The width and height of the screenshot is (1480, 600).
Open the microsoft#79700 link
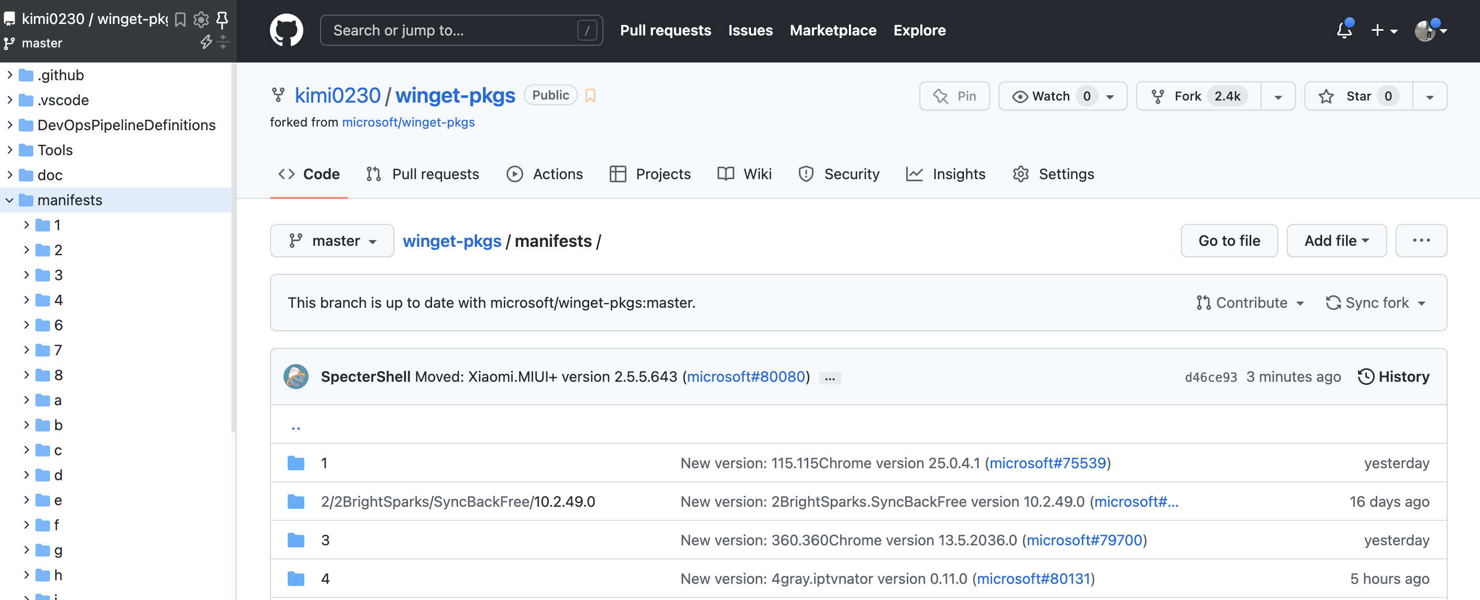pos(1083,540)
